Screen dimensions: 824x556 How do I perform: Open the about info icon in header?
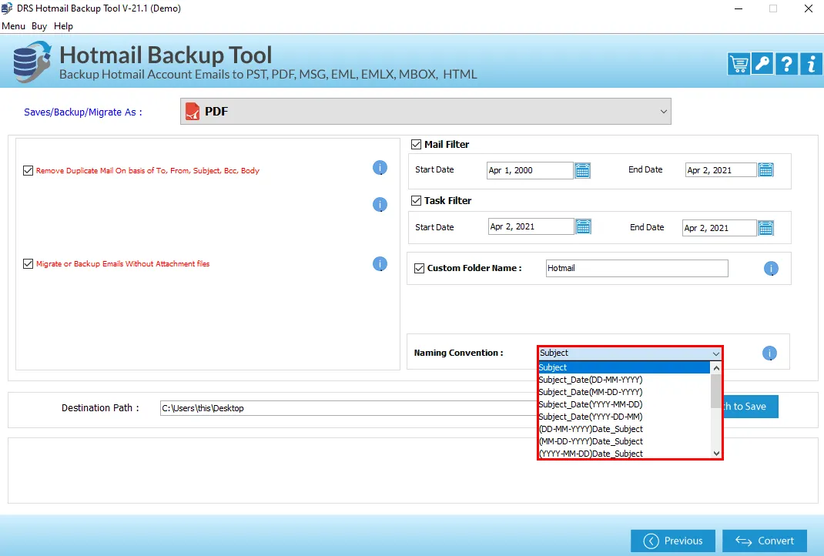811,64
